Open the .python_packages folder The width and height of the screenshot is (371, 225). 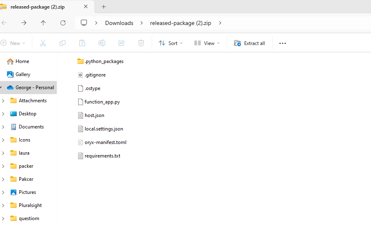pyautogui.click(x=104, y=61)
